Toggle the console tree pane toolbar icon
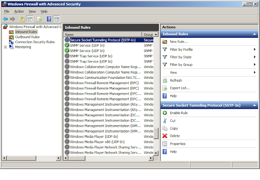Screen dimensions: 260x180 [x=30, y=19]
